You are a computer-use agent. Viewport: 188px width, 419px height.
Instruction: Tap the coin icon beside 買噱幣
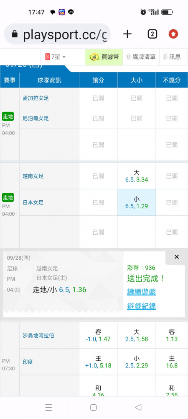point(94,57)
